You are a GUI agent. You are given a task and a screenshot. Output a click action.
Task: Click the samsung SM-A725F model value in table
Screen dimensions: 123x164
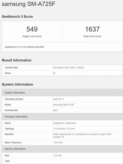click(x=64, y=105)
